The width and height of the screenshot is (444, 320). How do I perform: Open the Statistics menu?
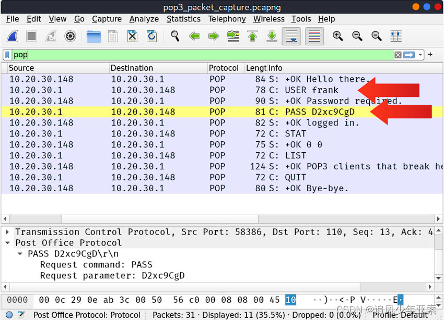(x=183, y=19)
